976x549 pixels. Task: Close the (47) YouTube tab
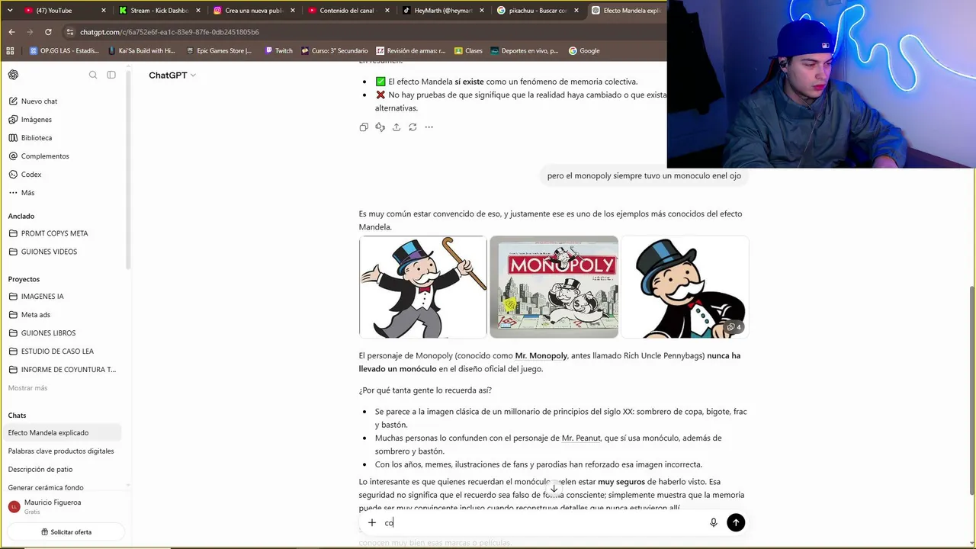104,11
